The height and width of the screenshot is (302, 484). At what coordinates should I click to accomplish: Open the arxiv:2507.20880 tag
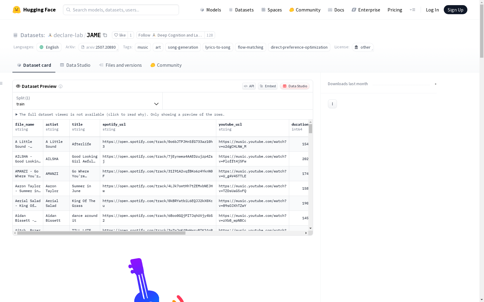coord(98,47)
